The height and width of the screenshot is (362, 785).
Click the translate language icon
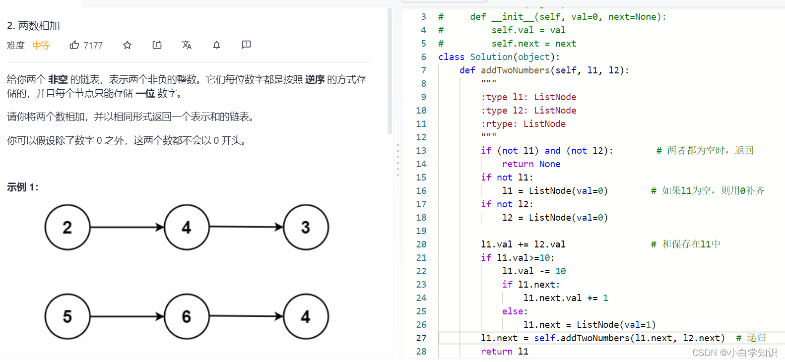[187, 45]
